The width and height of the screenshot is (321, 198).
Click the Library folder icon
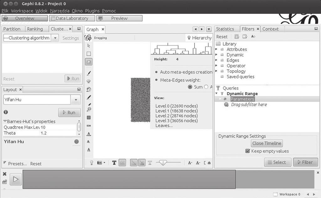[218, 44]
